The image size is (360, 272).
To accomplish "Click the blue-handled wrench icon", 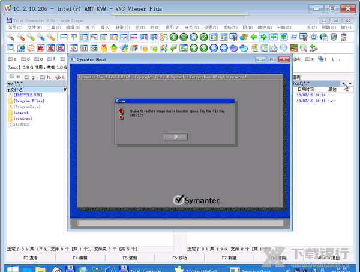I will click(41, 37).
